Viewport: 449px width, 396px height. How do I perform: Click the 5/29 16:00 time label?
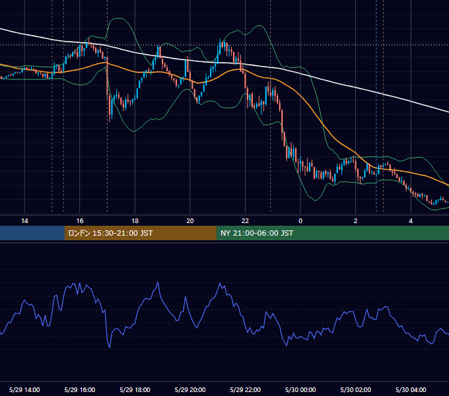coord(80,389)
